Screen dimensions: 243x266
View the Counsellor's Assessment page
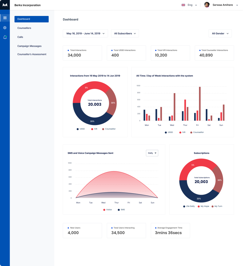point(32,54)
